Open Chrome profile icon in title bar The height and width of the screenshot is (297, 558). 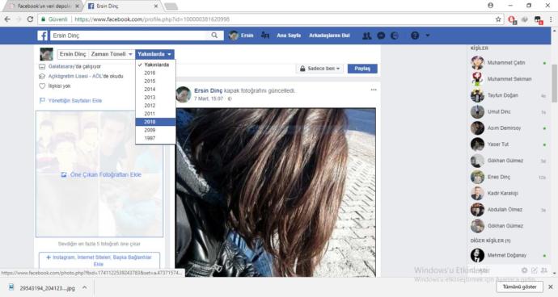click(x=491, y=6)
